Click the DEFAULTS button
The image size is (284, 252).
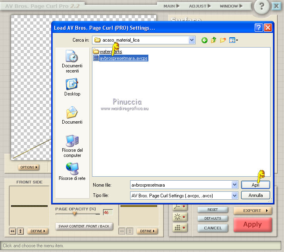click(x=213, y=218)
